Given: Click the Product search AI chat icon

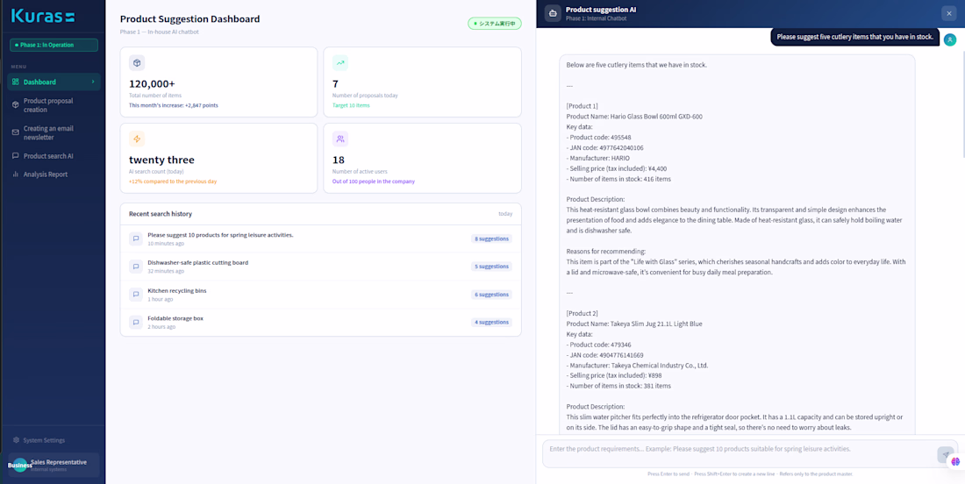Looking at the screenshot, I should pos(16,156).
